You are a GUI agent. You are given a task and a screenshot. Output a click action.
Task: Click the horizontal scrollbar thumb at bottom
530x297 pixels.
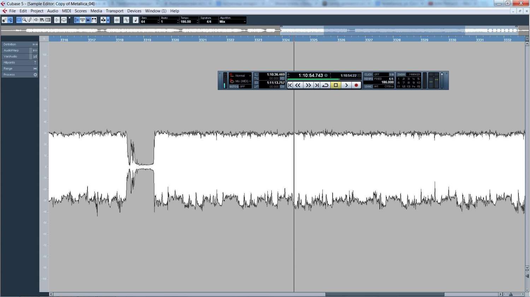[384, 294]
